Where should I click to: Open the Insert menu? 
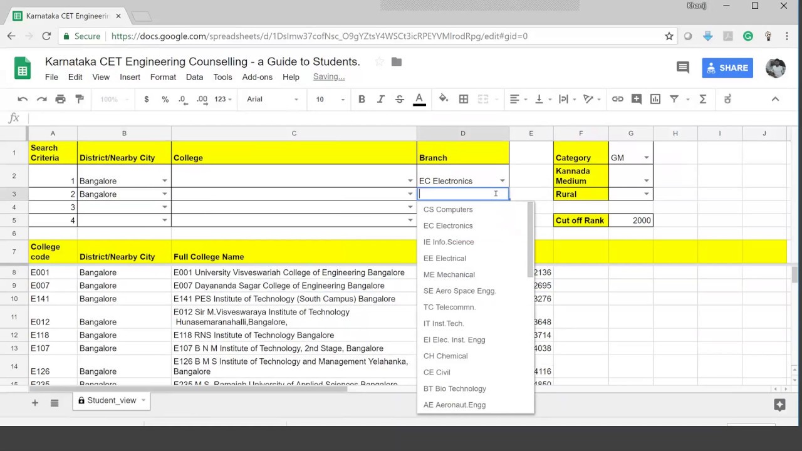point(130,77)
